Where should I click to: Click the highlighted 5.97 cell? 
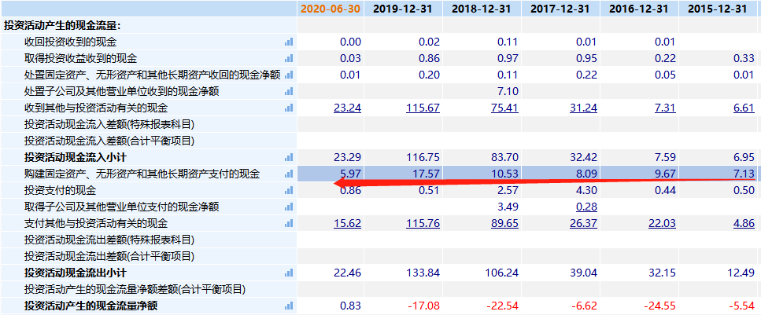(349, 174)
